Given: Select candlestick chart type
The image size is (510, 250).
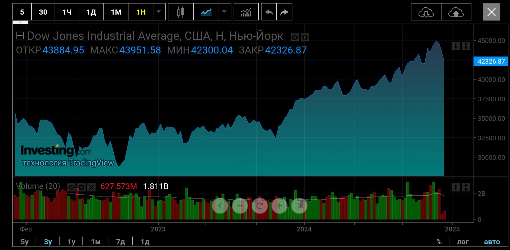Looking at the screenshot, I should (181, 12).
